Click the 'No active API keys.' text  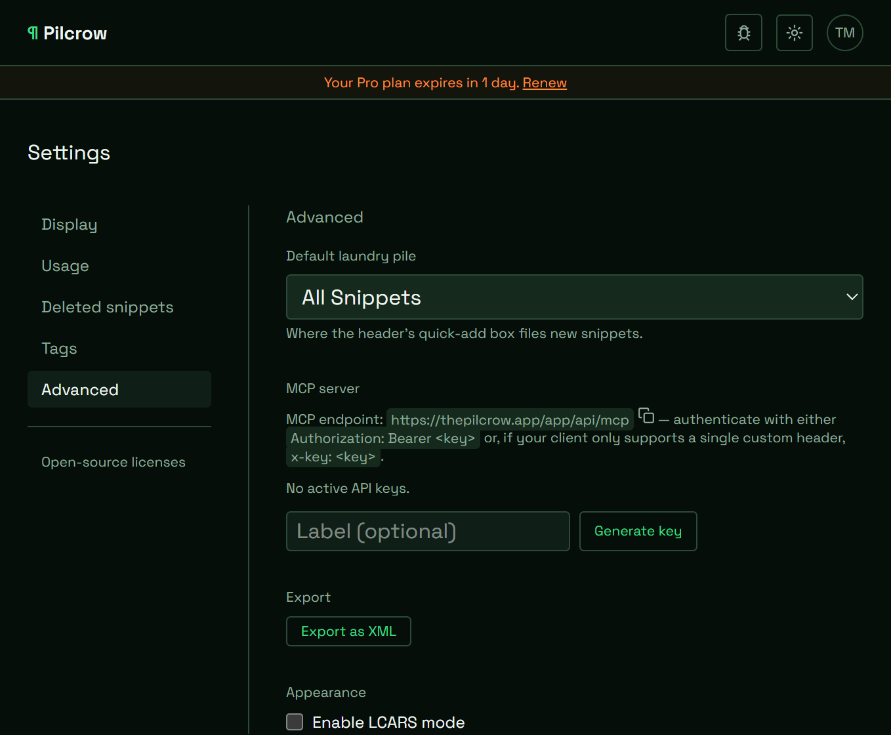pos(348,488)
